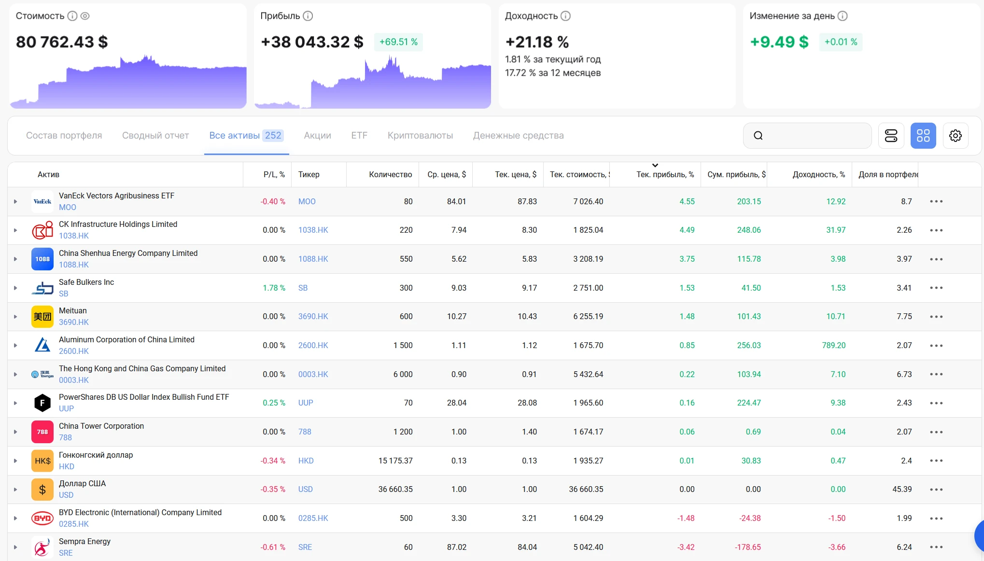Open the 3690.HK ticker link

click(313, 317)
